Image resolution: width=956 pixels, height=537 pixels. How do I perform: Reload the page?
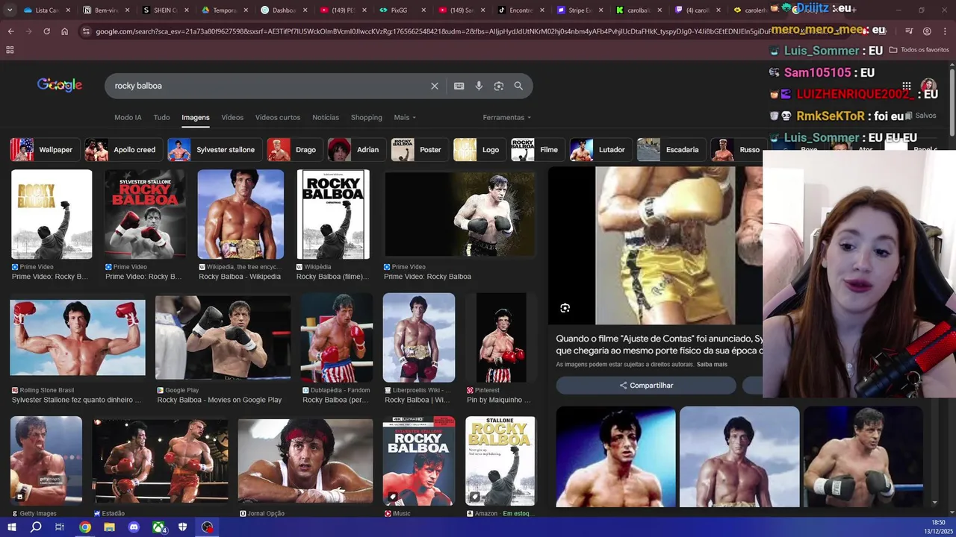click(x=46, y=31)
